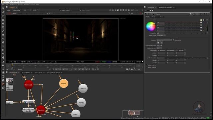Expand the world matrix section
The height and width of the screenshot is (120, 213).
coord(146,67)
